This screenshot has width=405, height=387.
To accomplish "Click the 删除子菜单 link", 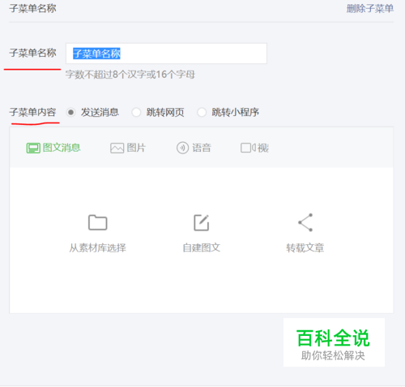I will [370, 9].
